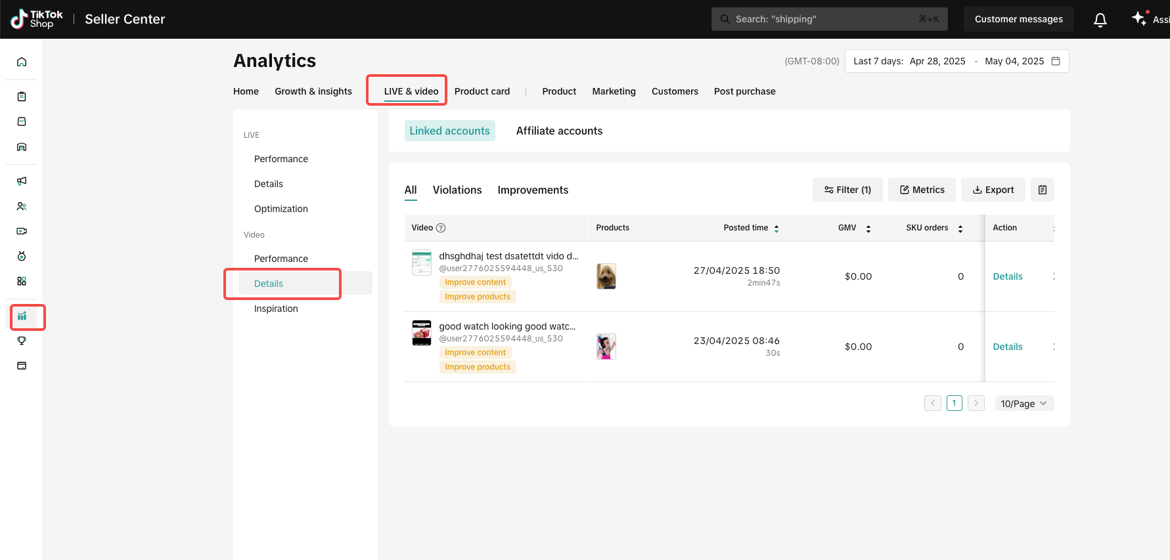Select the Violations tab

click(457, 190)
